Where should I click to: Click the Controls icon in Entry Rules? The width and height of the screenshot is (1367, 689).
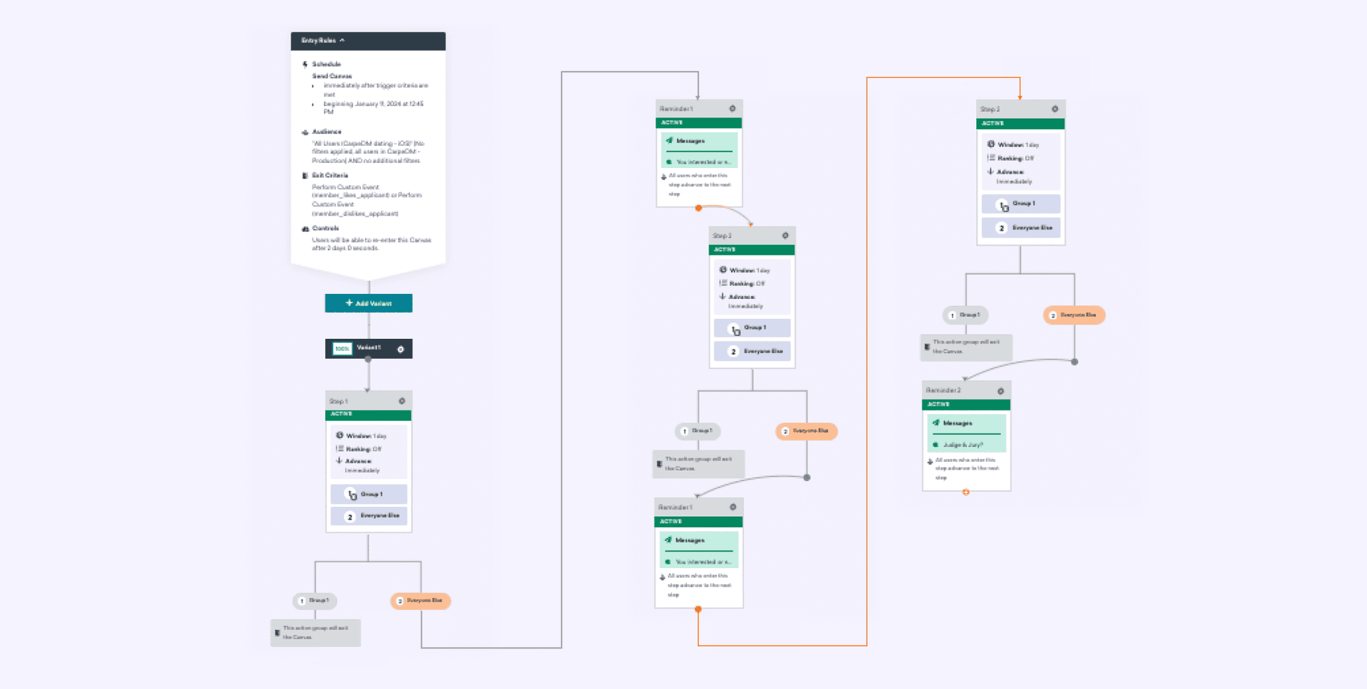click(305, 228)
